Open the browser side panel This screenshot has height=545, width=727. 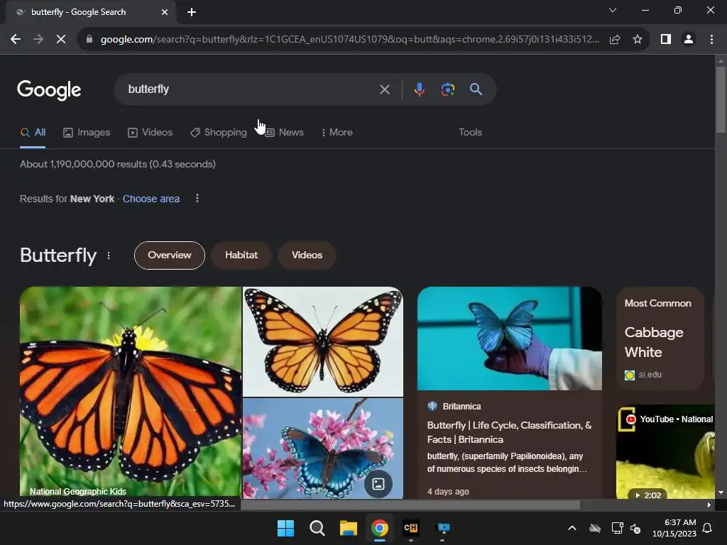click(666, 40)
